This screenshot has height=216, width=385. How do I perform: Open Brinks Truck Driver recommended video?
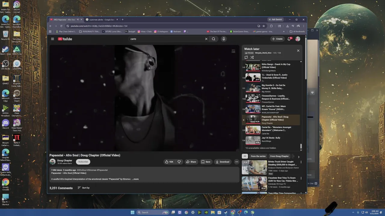coord(254,167)
